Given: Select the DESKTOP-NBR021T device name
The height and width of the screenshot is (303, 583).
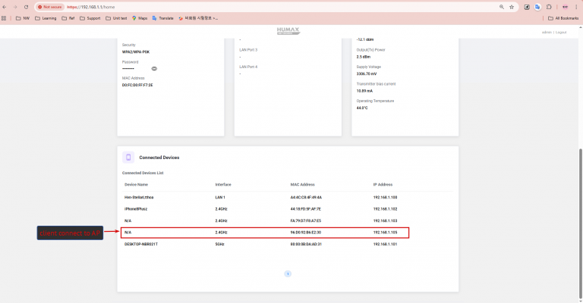Looking at the screenshot, I should pos(141,244).
